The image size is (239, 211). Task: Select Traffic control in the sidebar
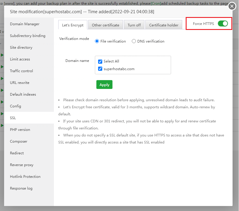21,71
